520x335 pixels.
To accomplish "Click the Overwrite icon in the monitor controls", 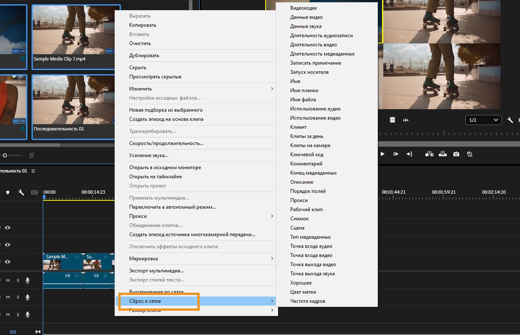I will [443, 154].
